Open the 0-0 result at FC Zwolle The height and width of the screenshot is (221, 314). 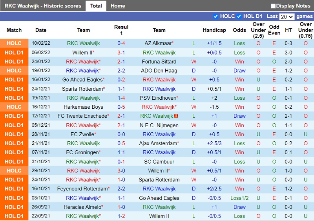(121, 134)
